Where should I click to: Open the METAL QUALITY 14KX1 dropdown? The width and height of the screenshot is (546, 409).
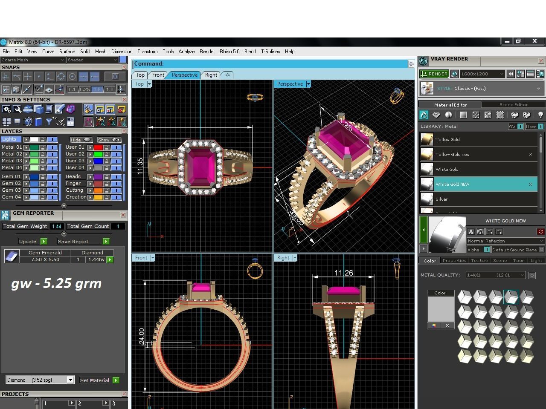point(496,275)
